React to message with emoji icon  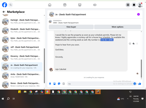tap(130, 44)
